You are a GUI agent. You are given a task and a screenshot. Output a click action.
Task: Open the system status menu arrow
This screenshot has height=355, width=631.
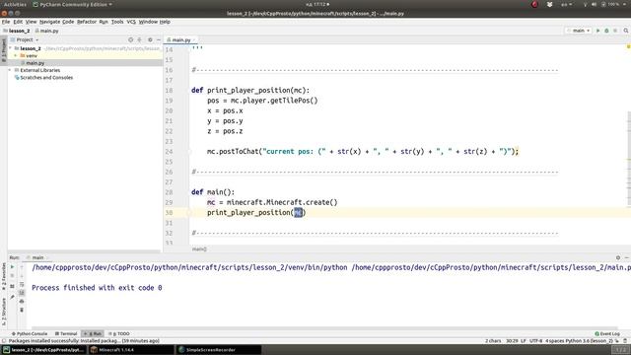(x=624, y=4)
